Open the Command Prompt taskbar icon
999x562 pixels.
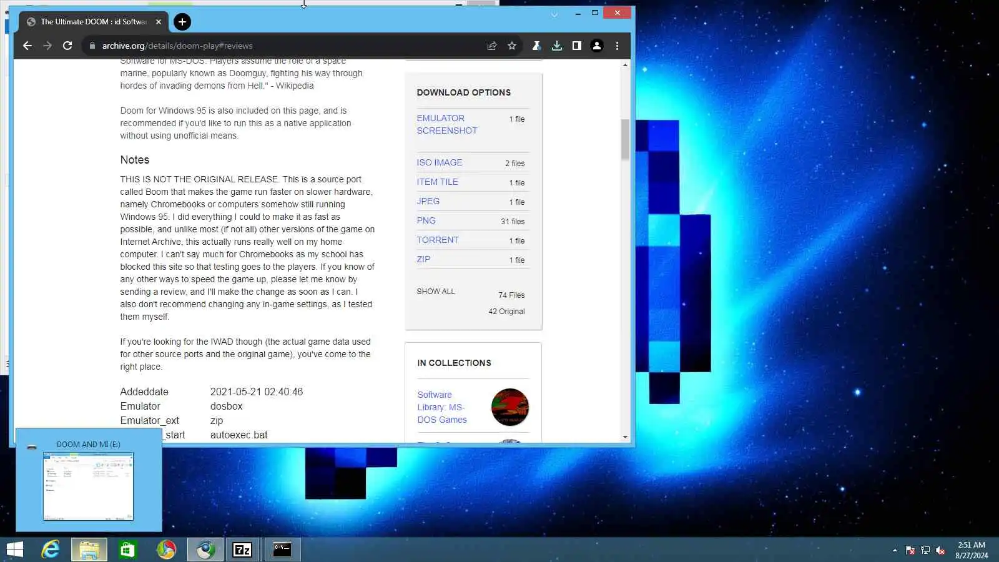click(282, 550)
